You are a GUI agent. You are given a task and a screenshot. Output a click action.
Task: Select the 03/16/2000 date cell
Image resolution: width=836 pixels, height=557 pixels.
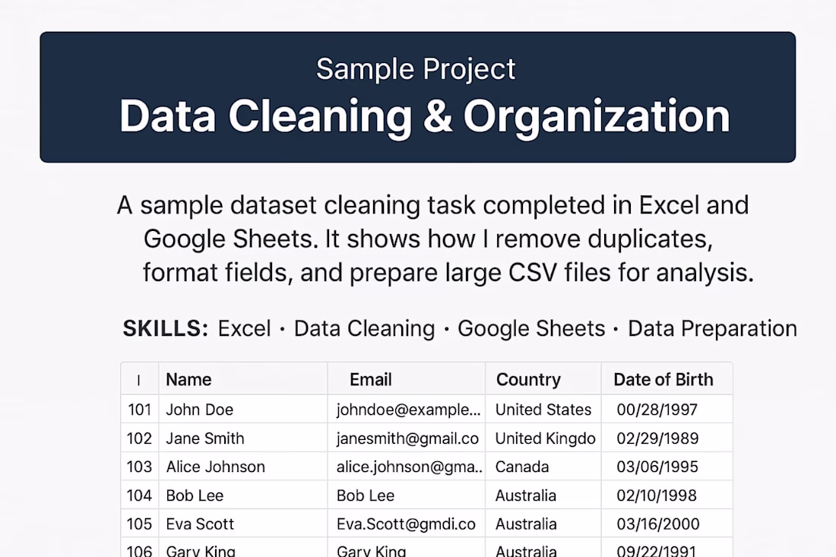click(x=658, y=524)
